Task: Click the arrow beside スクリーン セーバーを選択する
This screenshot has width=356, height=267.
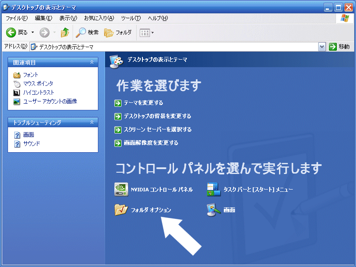Action: (x=118, y=130)
